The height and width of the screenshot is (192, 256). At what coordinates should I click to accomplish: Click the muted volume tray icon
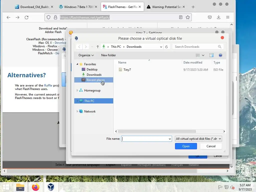232,187
